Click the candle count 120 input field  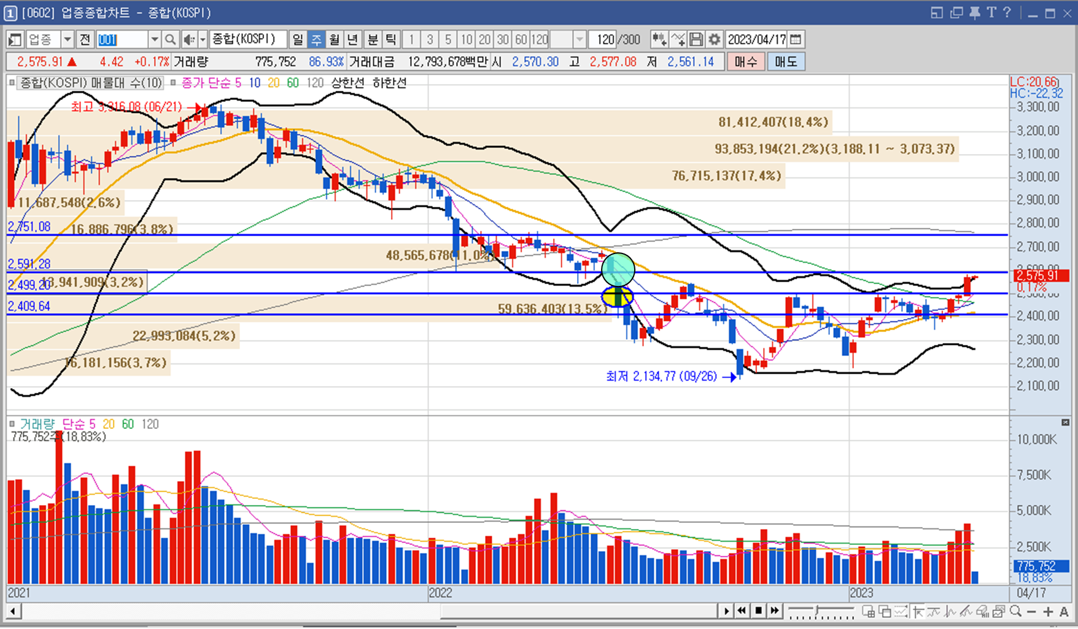pyautogui.click(x=602, y=40)
